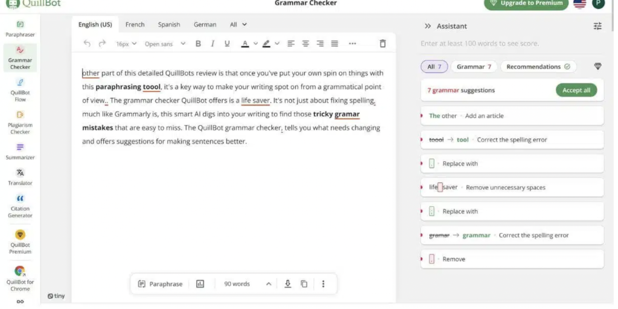Screen dimensions: 618x309
Task: Click the 'tiny' editor branding link
Action: click(x=56, y=296)
